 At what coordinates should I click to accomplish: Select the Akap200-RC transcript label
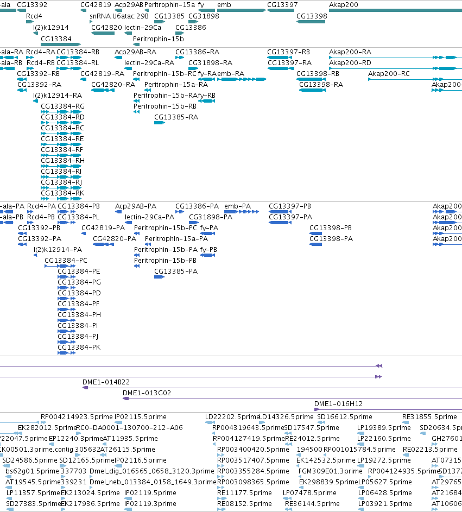coord(389,74)
